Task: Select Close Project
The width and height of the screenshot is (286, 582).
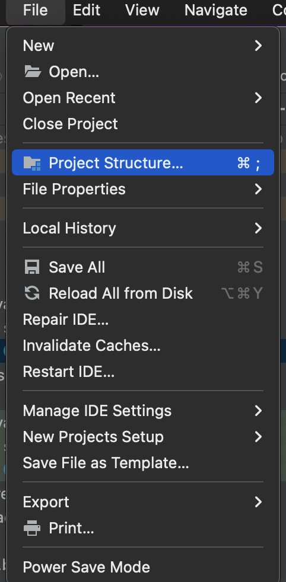Action: (143, 124)
